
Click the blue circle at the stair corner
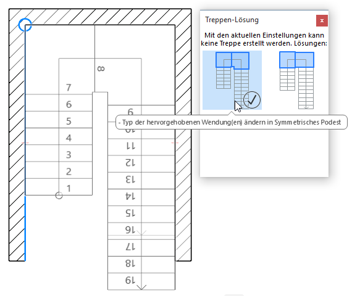25,25
